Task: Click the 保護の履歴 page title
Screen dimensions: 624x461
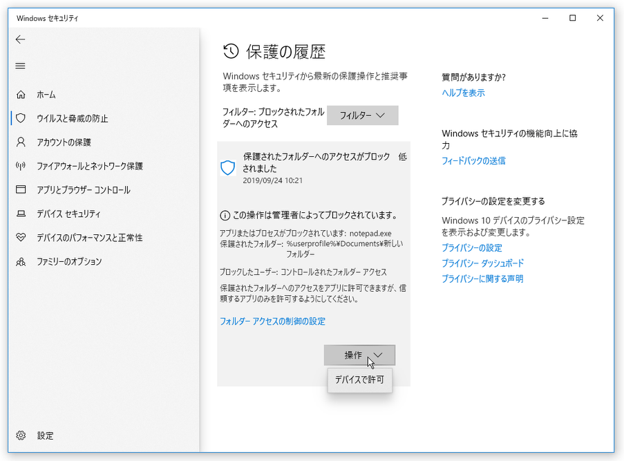Action: click(x=285, y=52)
